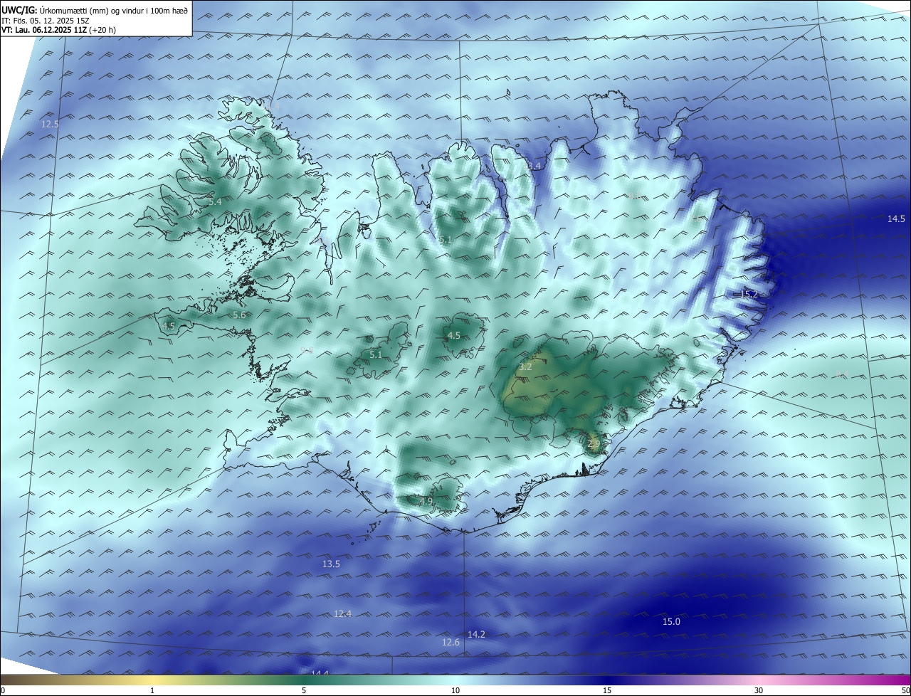Click the 12.6 value label

451,642
